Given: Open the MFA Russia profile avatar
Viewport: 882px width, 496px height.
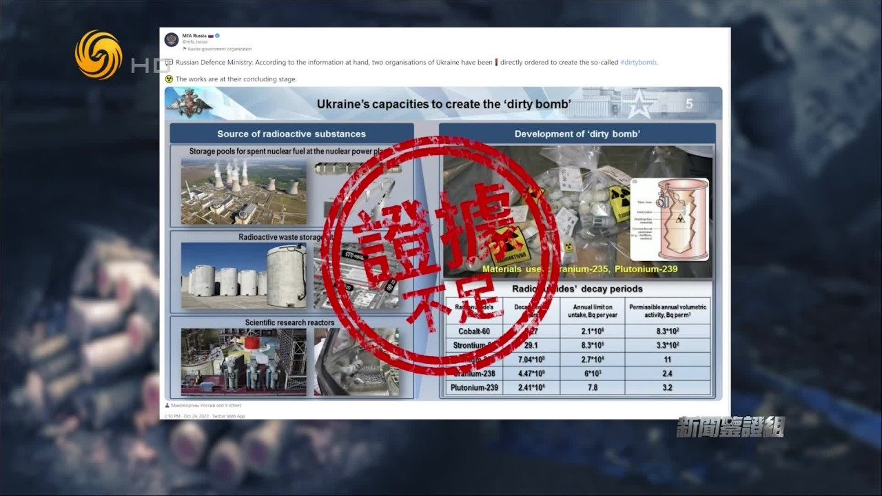Looking at the screenshot, I should click(x=171, y=39).
